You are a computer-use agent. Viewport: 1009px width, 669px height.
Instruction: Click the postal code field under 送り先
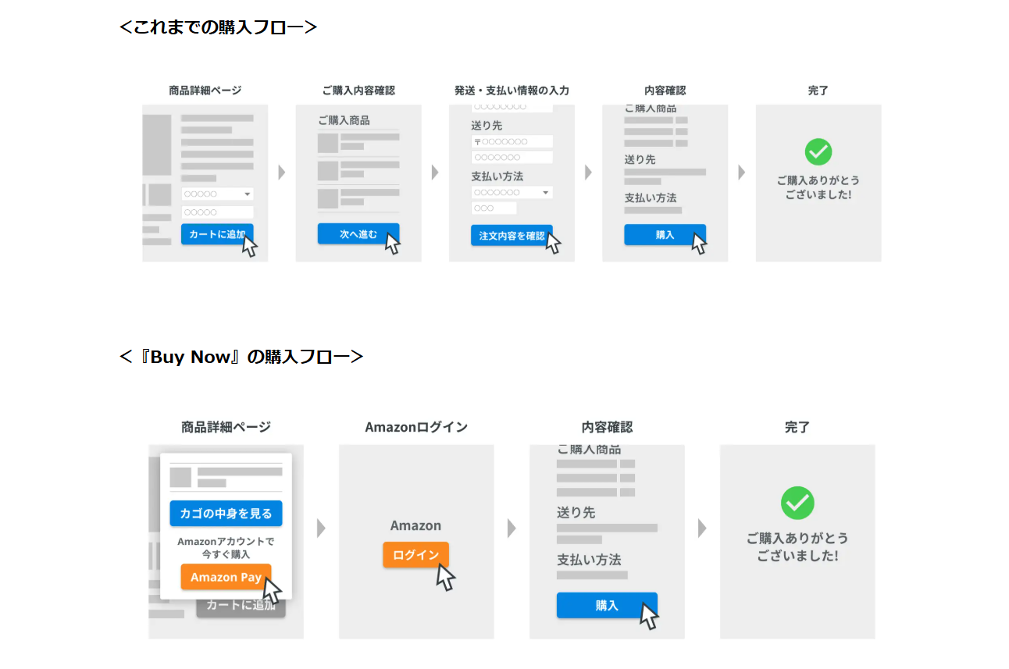click(x=512, y=141)
